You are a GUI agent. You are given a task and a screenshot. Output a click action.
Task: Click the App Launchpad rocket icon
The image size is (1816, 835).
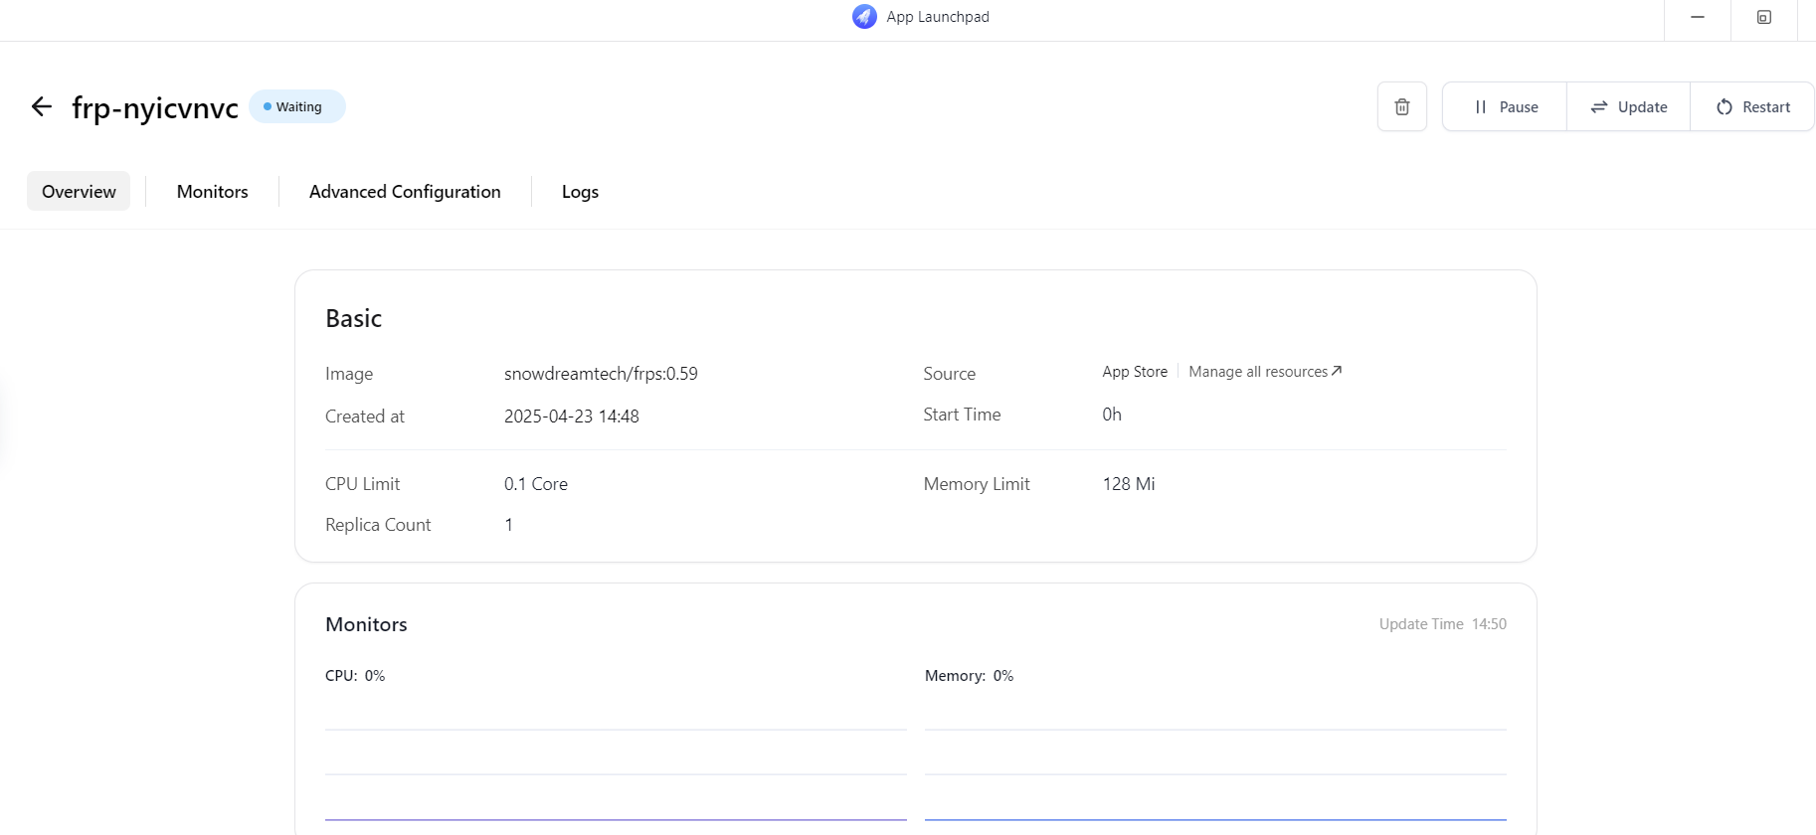tap(864, 17)
